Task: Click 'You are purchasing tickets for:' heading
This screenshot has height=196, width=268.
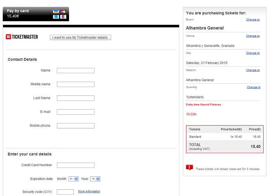Action: 216,13
